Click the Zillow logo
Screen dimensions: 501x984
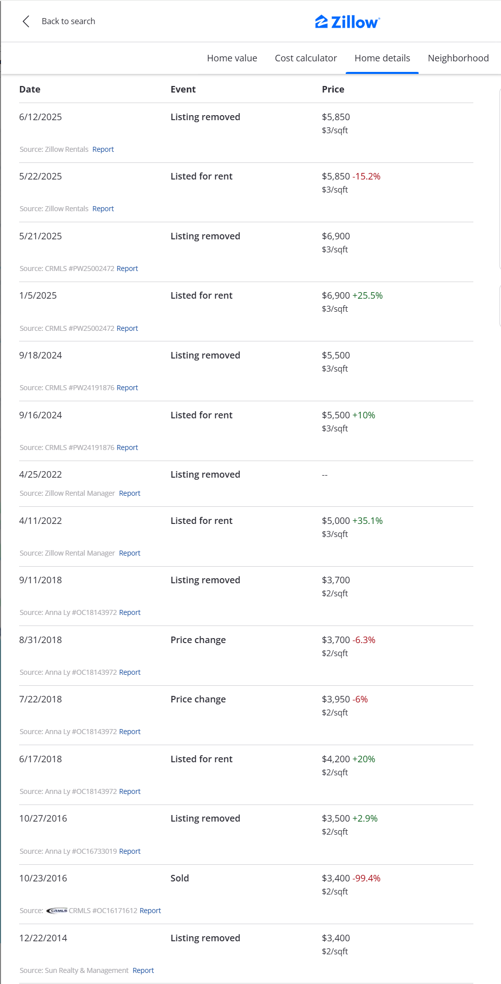pyautogui.click(x=347, y=22)
